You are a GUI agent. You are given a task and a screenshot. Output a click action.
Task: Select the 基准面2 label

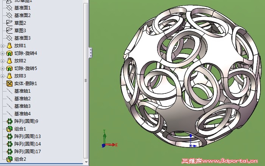coord(22,16)
